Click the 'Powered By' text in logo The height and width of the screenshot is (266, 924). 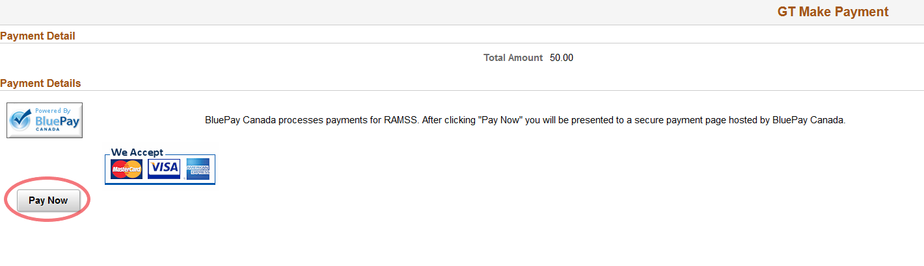point(53,111)
